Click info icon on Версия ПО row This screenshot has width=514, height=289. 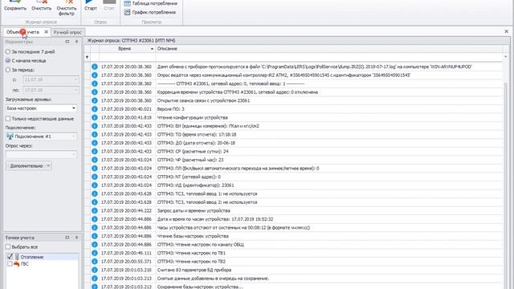tap(95, 109)
